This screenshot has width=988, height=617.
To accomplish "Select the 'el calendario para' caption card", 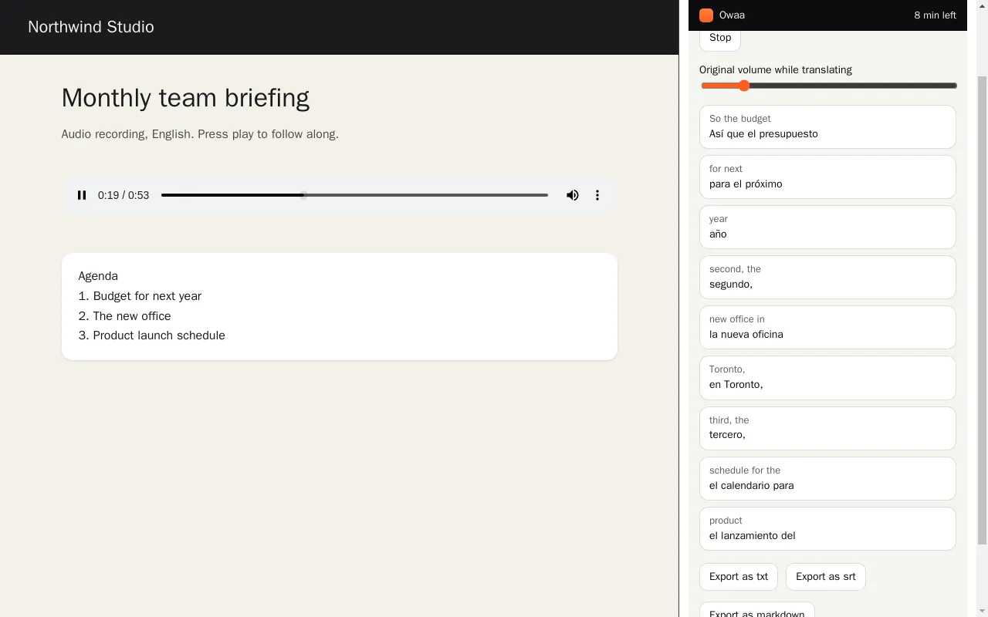I will click(827, 478).
